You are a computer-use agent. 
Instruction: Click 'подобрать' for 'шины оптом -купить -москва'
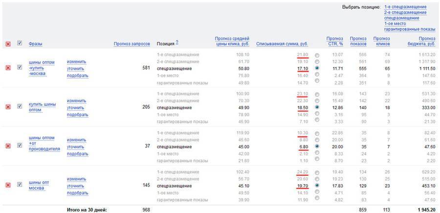[x=77, y=76]
